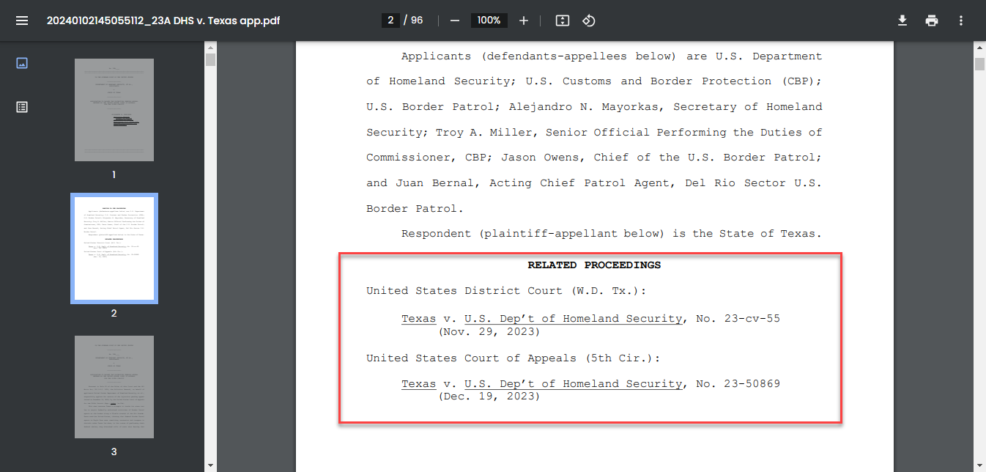Viewport: 986px width, 472px height.
Task: Click the page label '1' under thumbnail
Action: [x=114, y=174]
